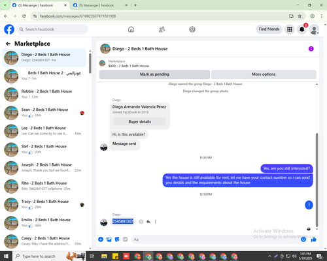The width and height of the screenshot is (327, 261).
Task: Click the message text field Aa
Action: (x=216, y=239)
